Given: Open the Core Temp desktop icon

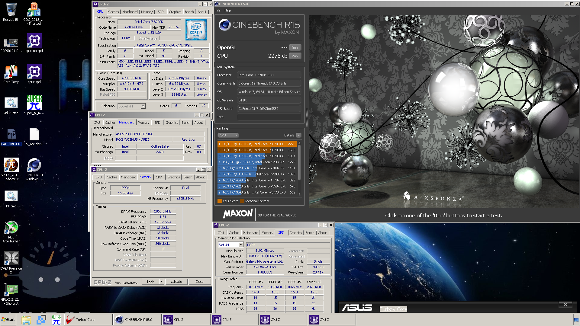Looking at the screenshot, I should coord(11,74).
